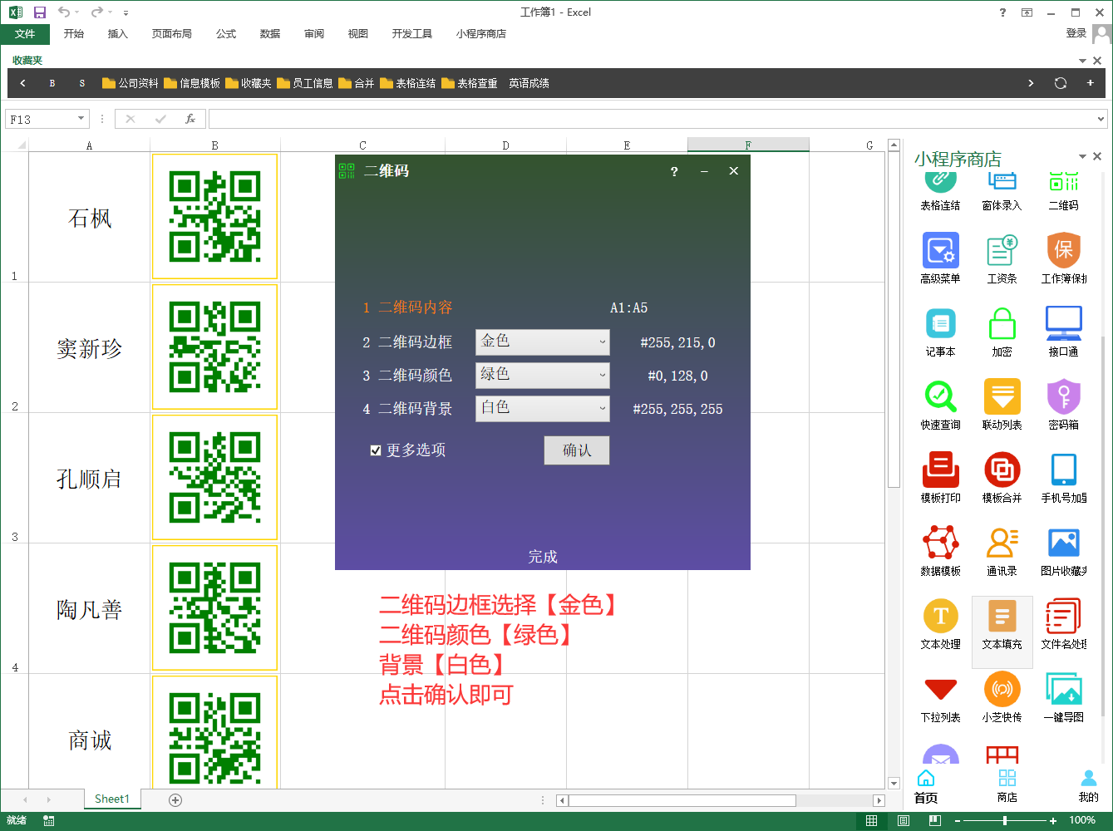Expand the formula bar
This screenshot has height=831, width=1113.
pyautogui.click(x=1101, y=119)
